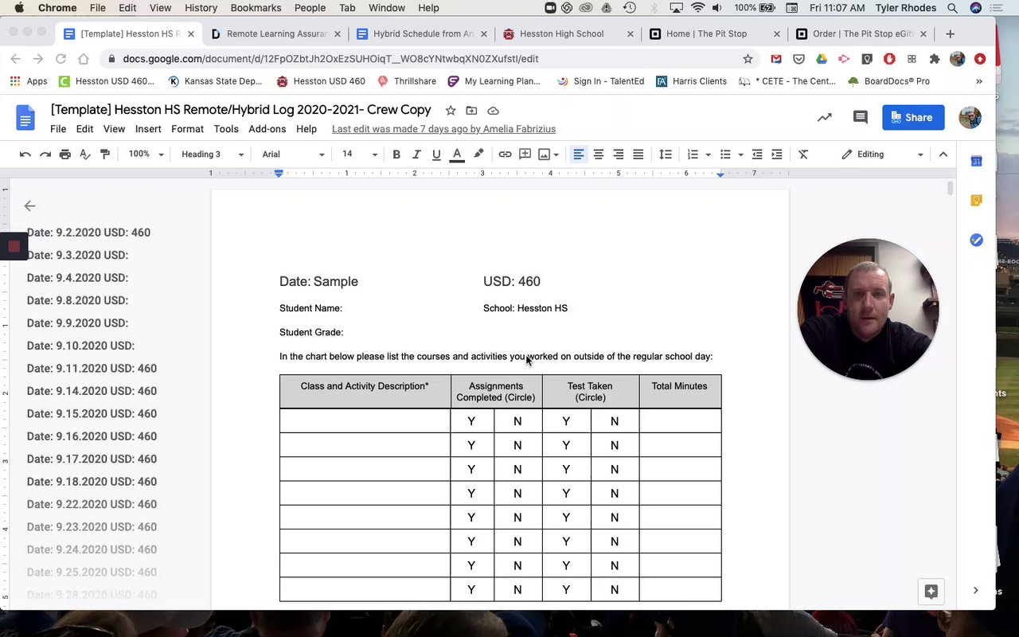Click Increase indent icon
Screen dimensions: 1019x637
tap(777, 154)
